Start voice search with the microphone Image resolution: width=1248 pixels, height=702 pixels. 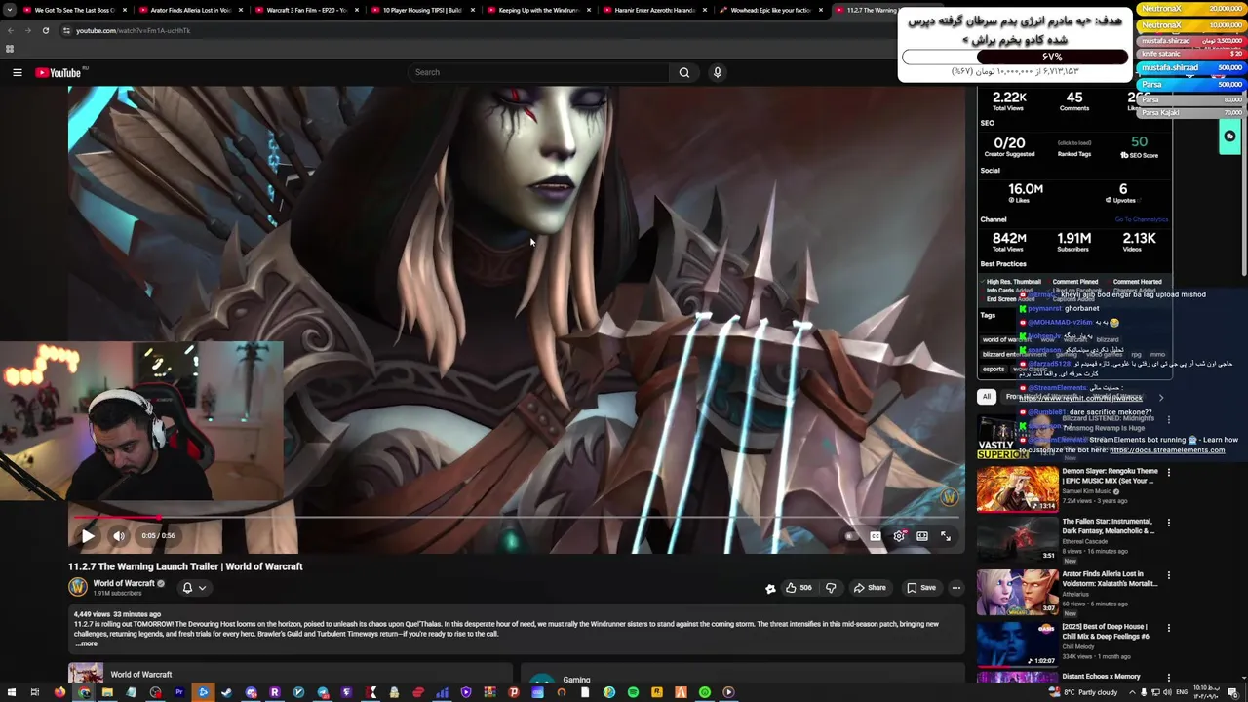(x=718, y=72)
